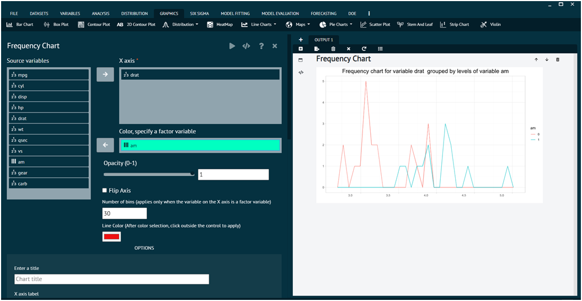Move the Frequency Chart output up
Image resolution: width=582 pixels, height=301 pixels.
point(536,60)
